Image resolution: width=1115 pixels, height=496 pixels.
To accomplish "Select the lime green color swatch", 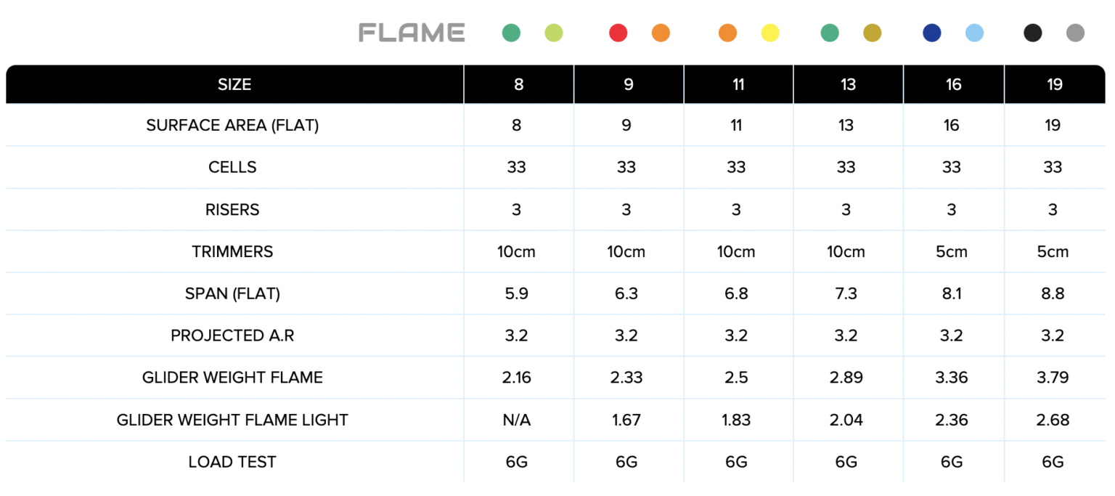I will (554, 33).
